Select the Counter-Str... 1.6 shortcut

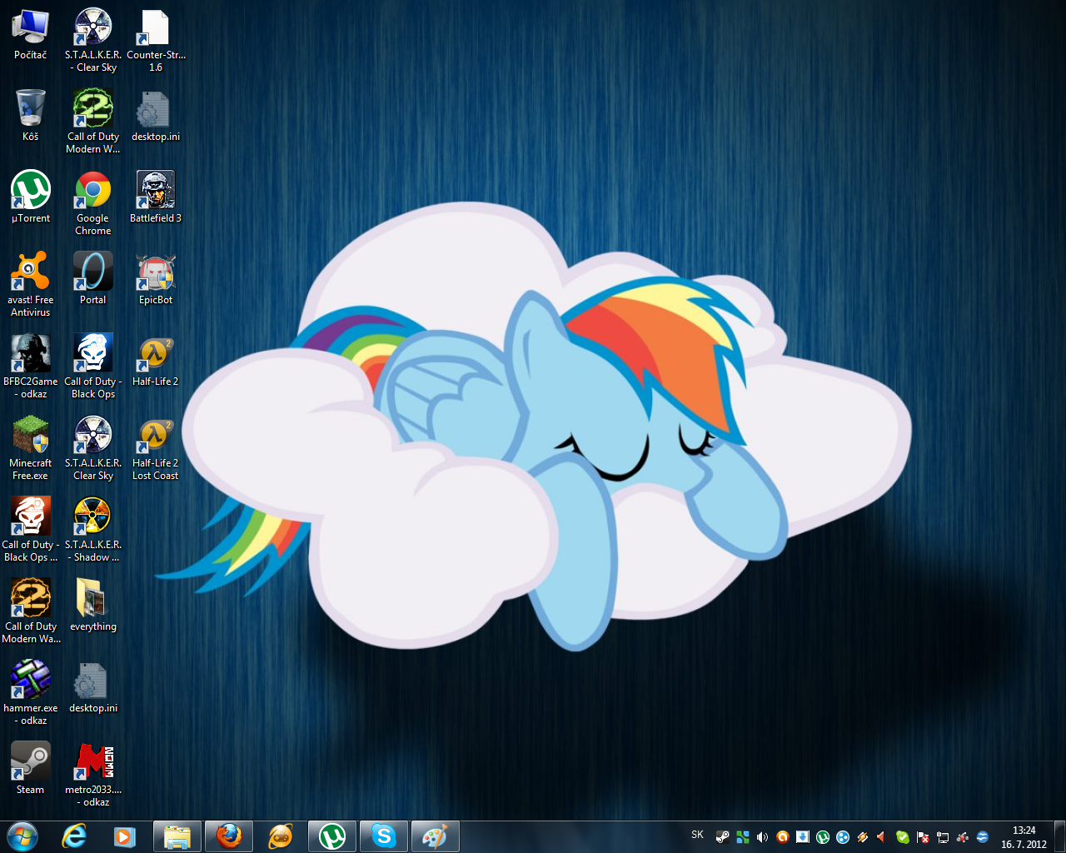click(156, 41)
